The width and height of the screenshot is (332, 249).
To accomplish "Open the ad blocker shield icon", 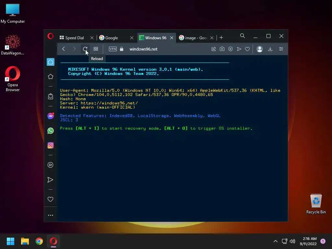I will pos(231,49).
